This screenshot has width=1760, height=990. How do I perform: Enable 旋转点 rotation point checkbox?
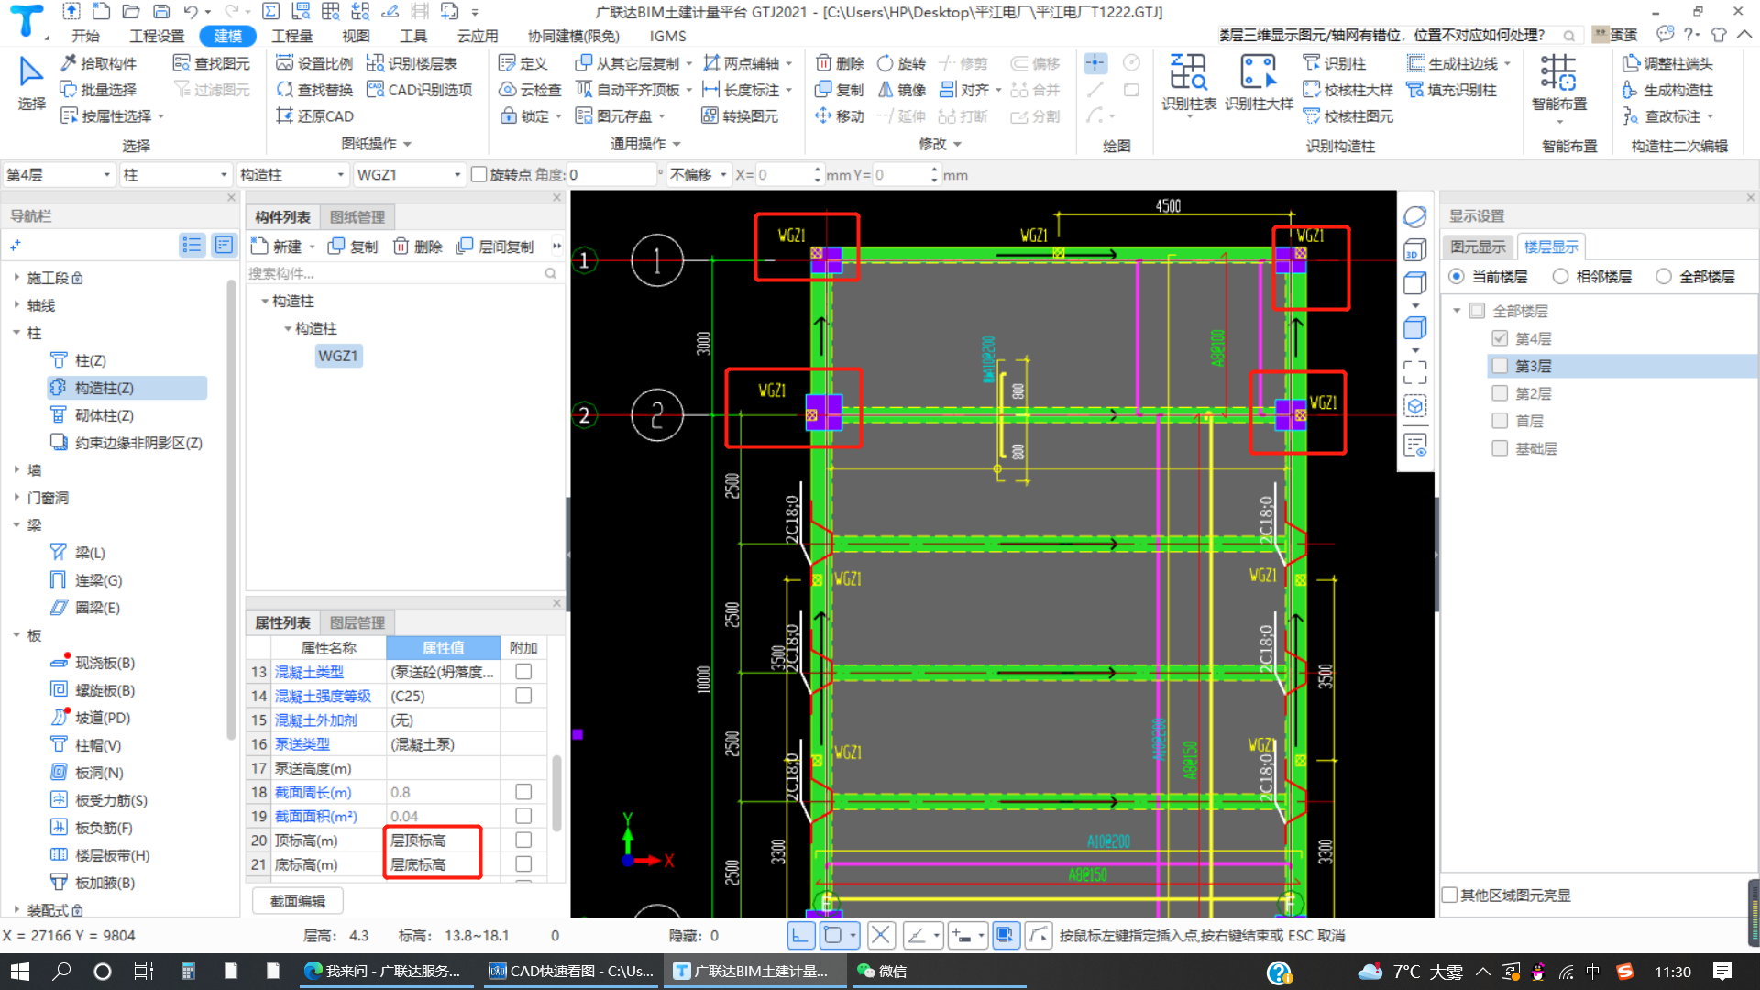tap(478, 174)
